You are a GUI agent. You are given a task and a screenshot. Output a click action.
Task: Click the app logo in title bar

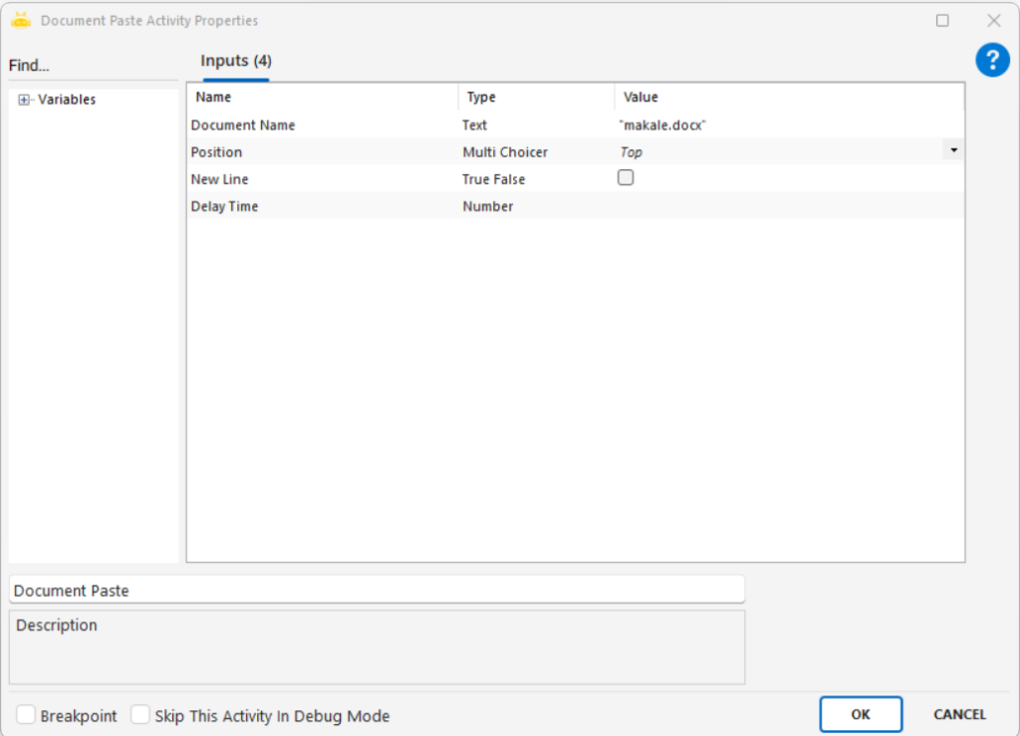(x=21, y=20)
